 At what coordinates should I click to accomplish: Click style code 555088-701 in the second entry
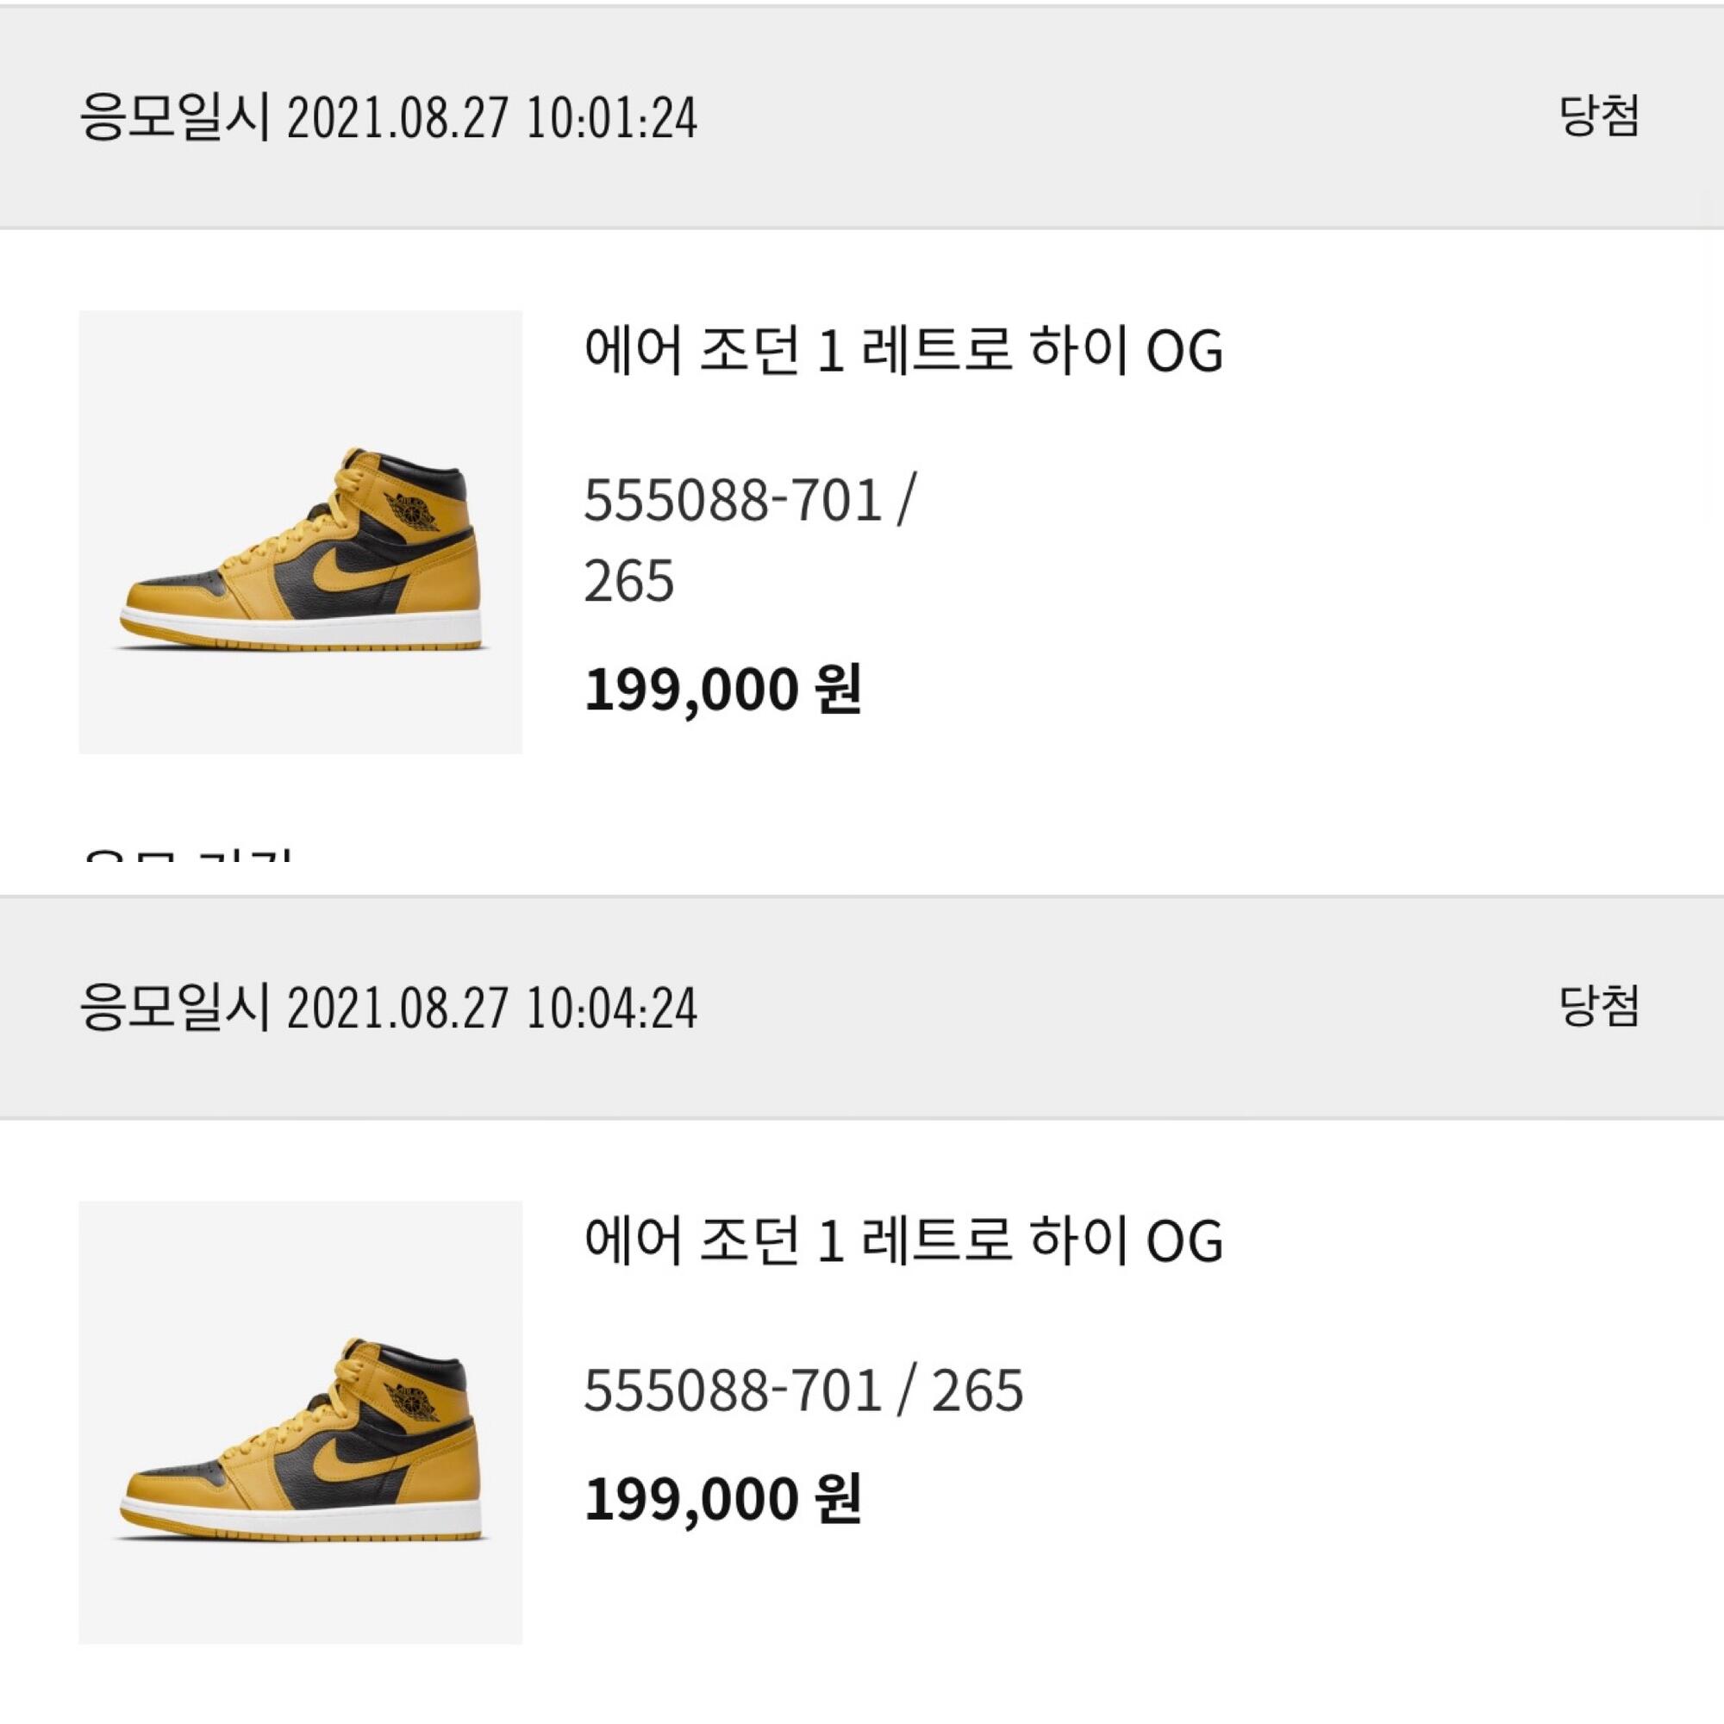[734, 1391]
